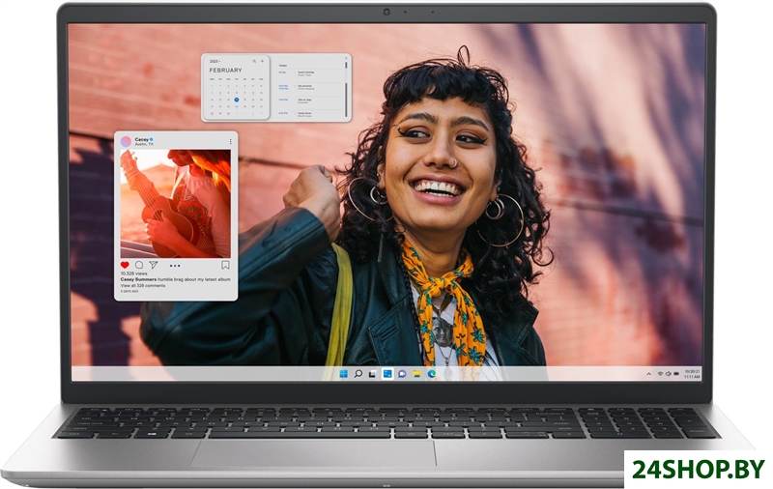Open taskbar Search magnifier
773x489 pixels.
[358, 373]
